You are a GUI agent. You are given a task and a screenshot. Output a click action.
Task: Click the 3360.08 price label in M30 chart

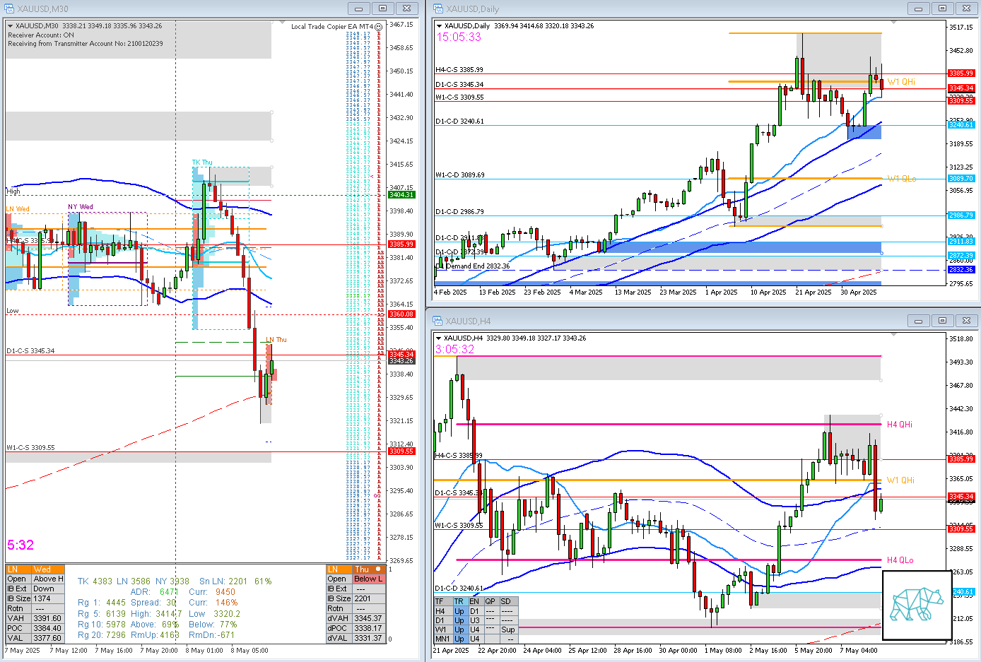401,314
